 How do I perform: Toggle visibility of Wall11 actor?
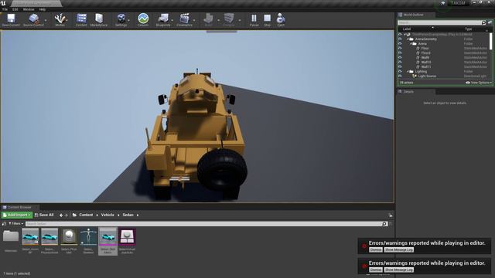pyautogui.click(x=400, y=67)
